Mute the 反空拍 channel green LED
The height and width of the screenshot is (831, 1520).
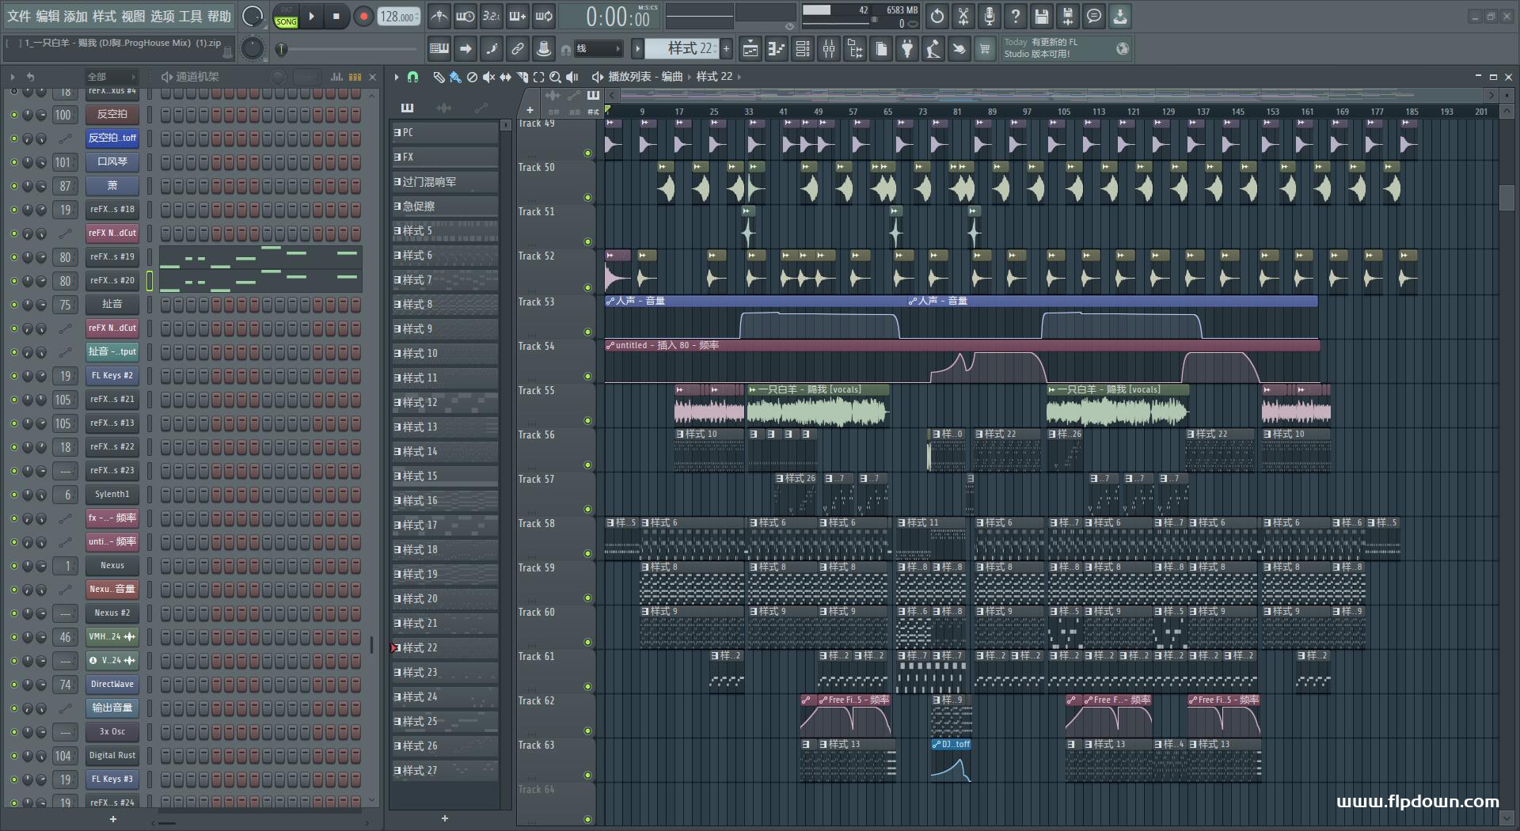click(x=13, y=115)
